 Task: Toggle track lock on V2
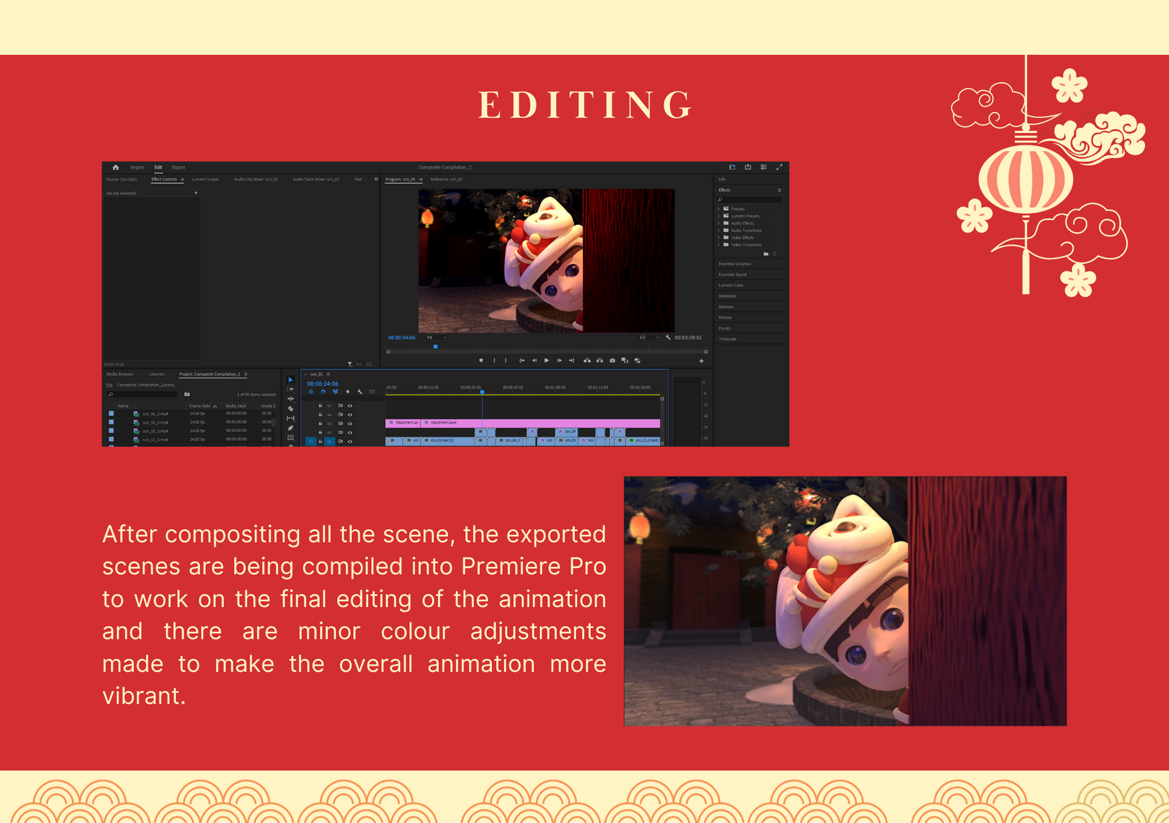320,432
